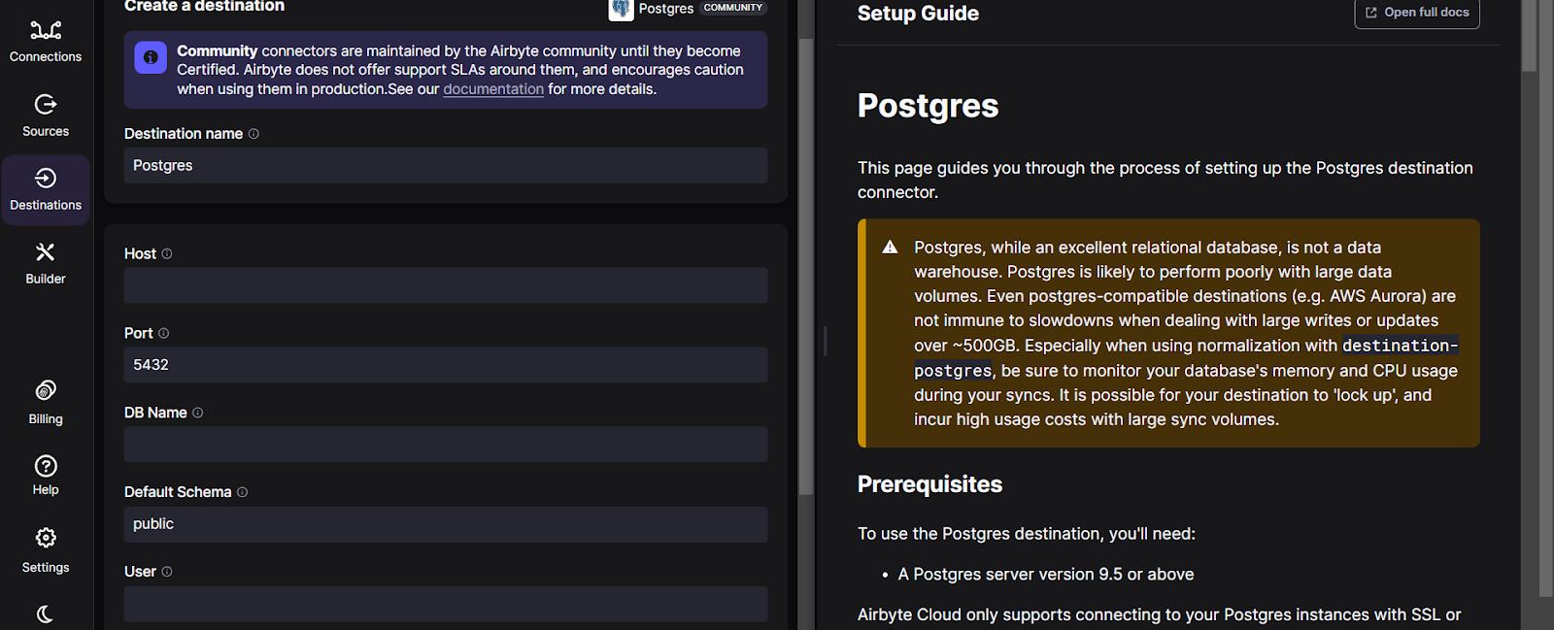Click 'A Postgres server version 9.5' bullet

click(x=1046, y=575)
